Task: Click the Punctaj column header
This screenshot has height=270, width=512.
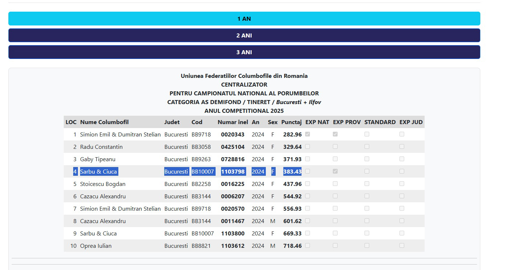Action: (291, 122)
